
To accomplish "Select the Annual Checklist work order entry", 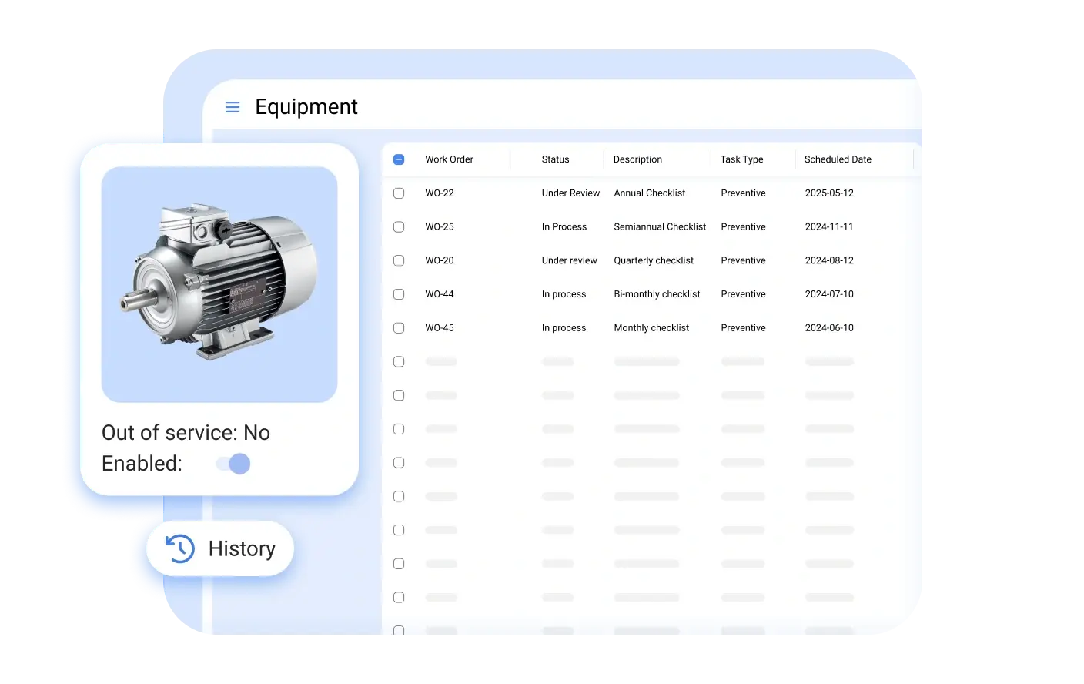I will coord(649,193).
